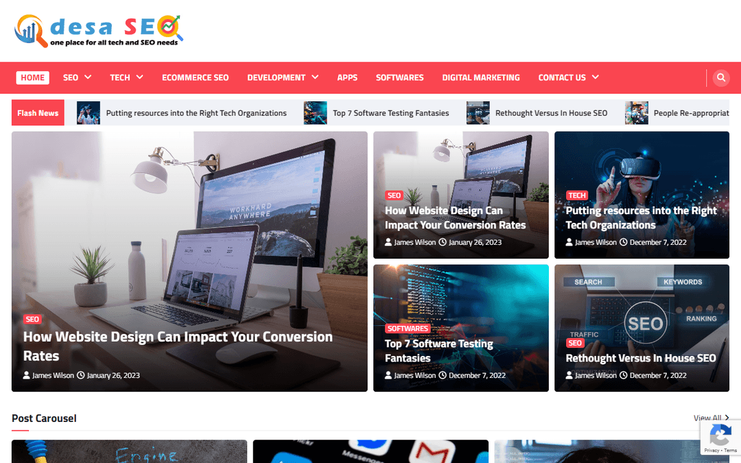Viewport: 741px width, 463px height.
Task: Click December 7, 2022 date on Software Testing card
Action: point(477,375)
